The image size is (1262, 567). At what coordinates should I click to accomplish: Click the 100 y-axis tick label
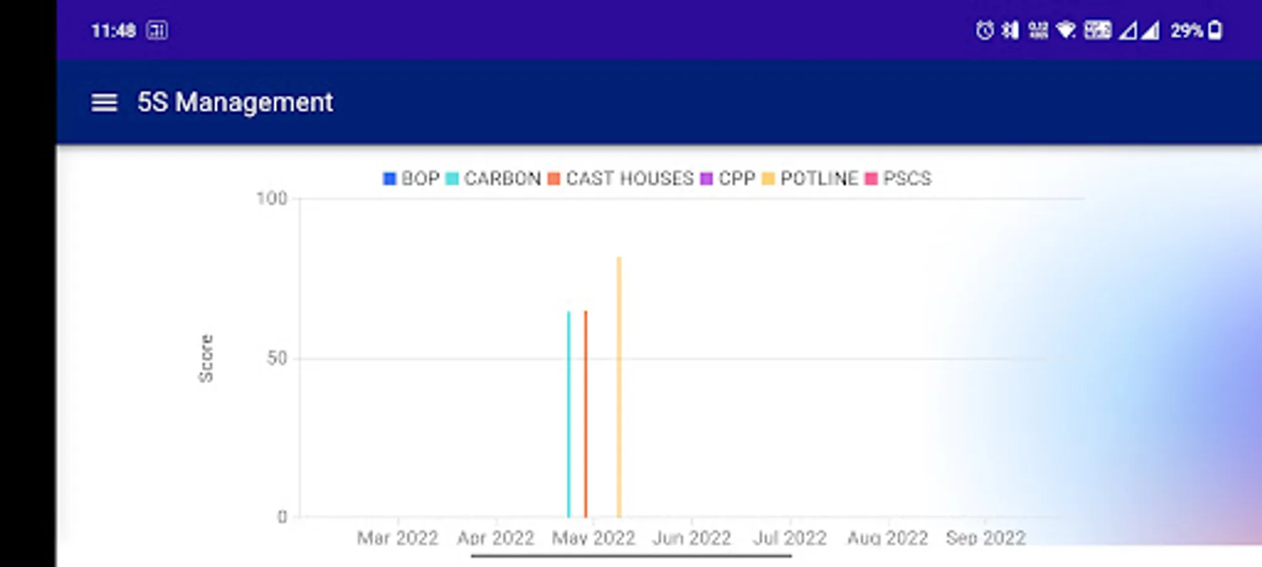[x=272, y=199]
